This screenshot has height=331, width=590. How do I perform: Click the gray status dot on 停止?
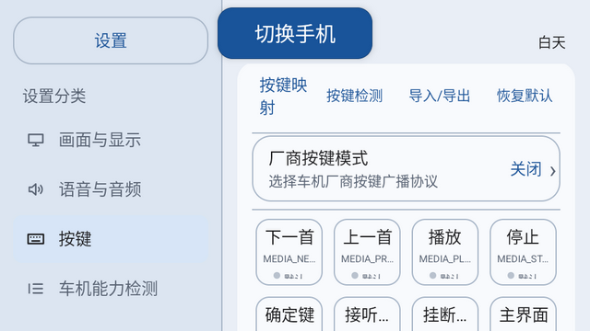(511, 276)
